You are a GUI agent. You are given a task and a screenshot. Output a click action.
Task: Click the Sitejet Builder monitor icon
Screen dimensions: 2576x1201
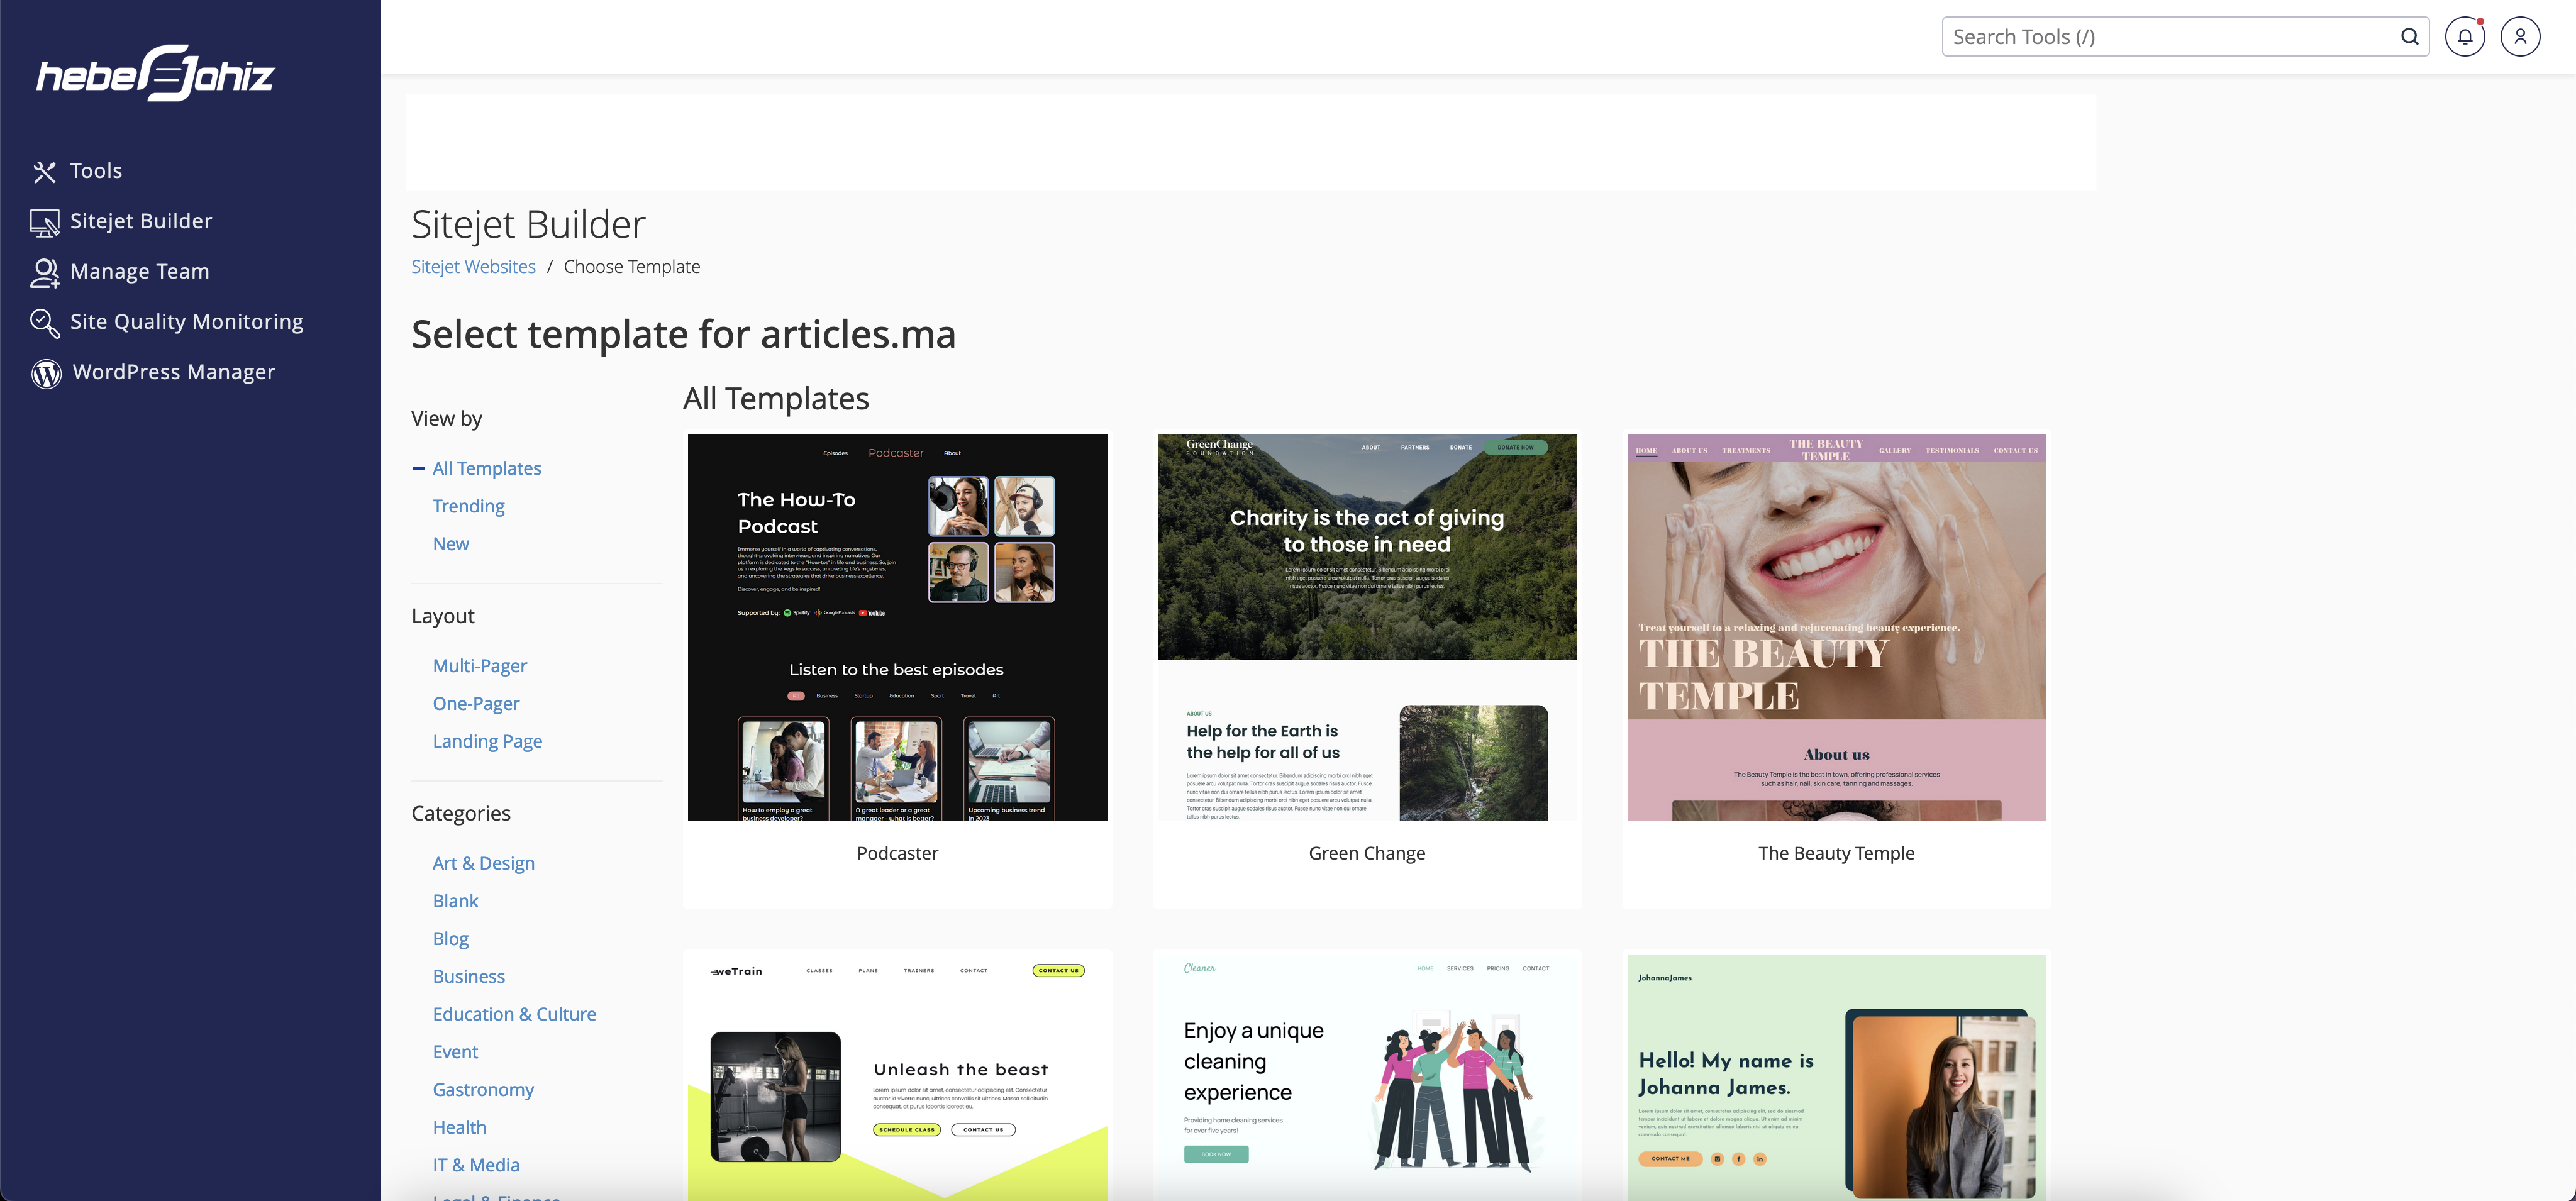[44, 222]
